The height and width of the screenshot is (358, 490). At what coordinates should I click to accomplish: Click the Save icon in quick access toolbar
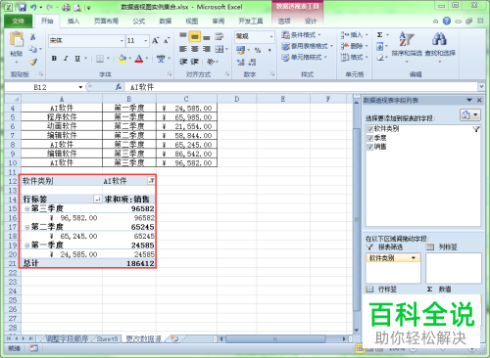tap(22, 7)
